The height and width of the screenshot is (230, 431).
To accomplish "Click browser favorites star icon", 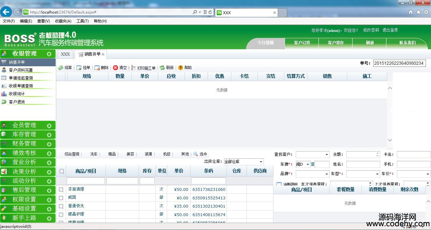I will 418,12.
